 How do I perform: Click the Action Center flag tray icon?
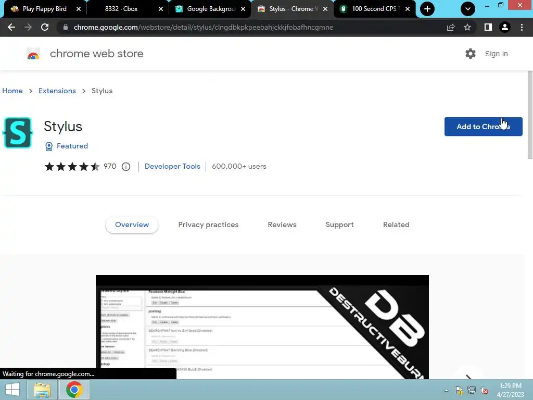pos(459,390)
